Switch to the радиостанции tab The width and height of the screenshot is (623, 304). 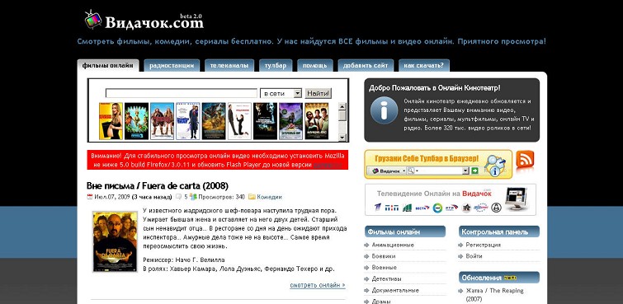pyautogui.click(x=172, y=65)
